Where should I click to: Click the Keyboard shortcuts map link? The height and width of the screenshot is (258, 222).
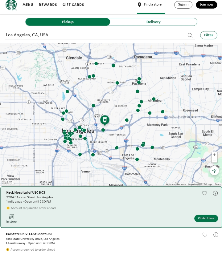[x=176, y=184]
